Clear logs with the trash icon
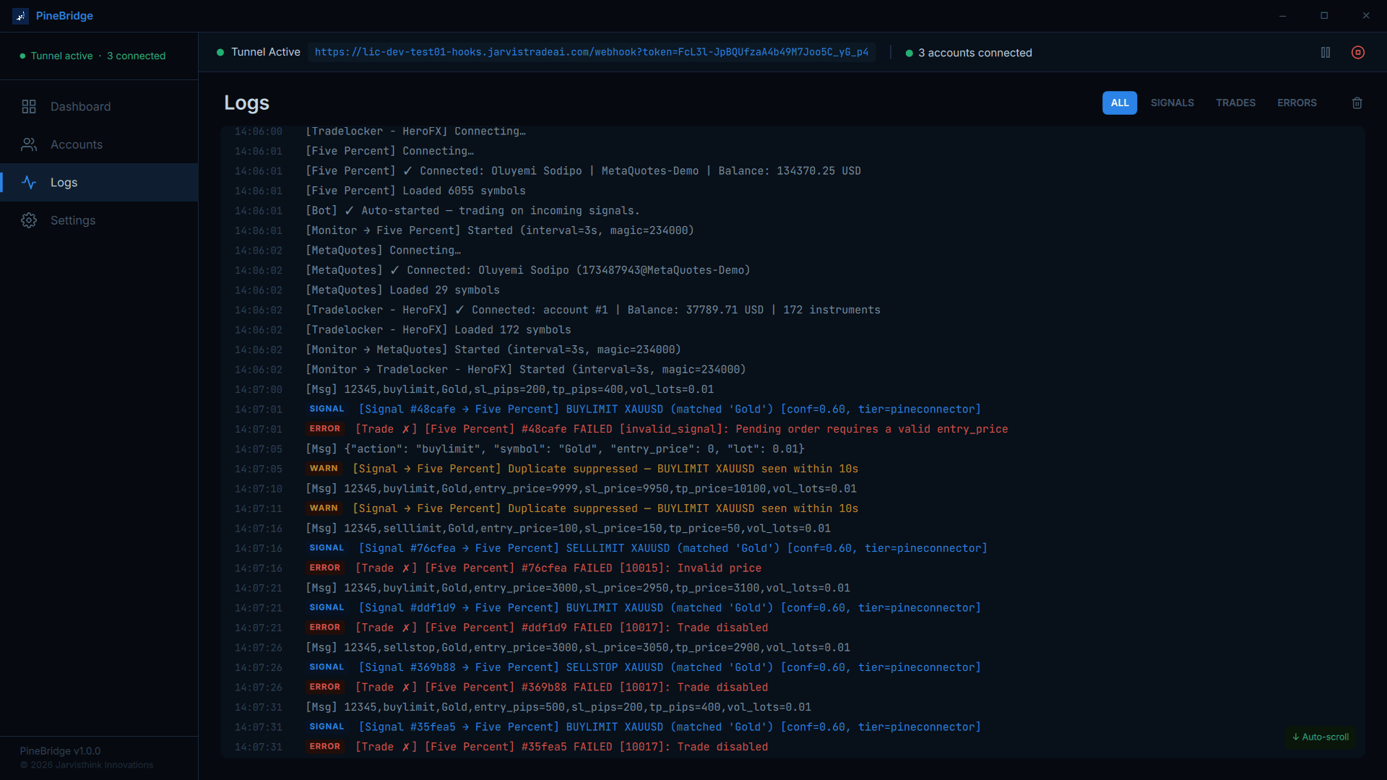This screenshot has height=780, width=1387. pyautogui.click(x=1357, y=103)
